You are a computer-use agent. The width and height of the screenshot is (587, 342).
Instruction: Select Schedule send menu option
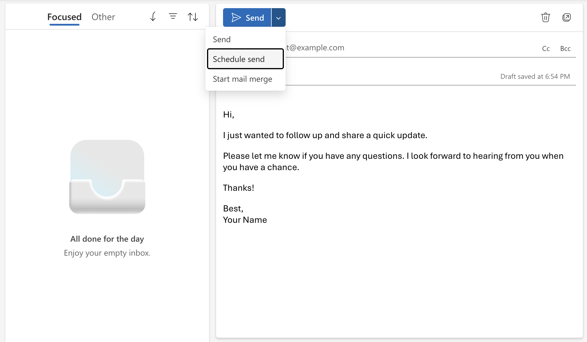pos(245,59)
